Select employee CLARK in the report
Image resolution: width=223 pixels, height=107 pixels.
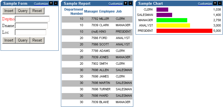[104, 25]
